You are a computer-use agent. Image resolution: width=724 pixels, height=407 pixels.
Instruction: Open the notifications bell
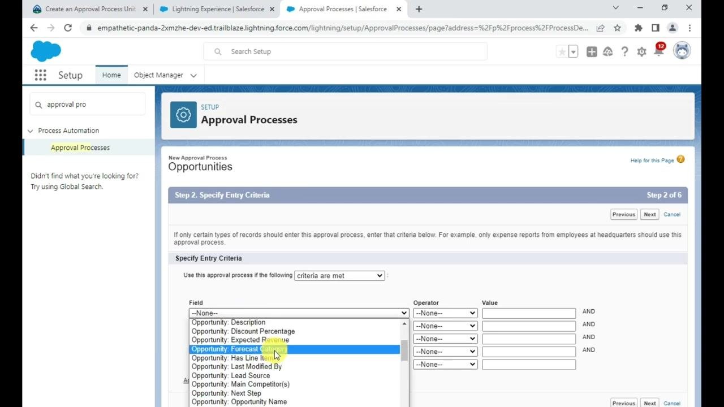point(658,51)
